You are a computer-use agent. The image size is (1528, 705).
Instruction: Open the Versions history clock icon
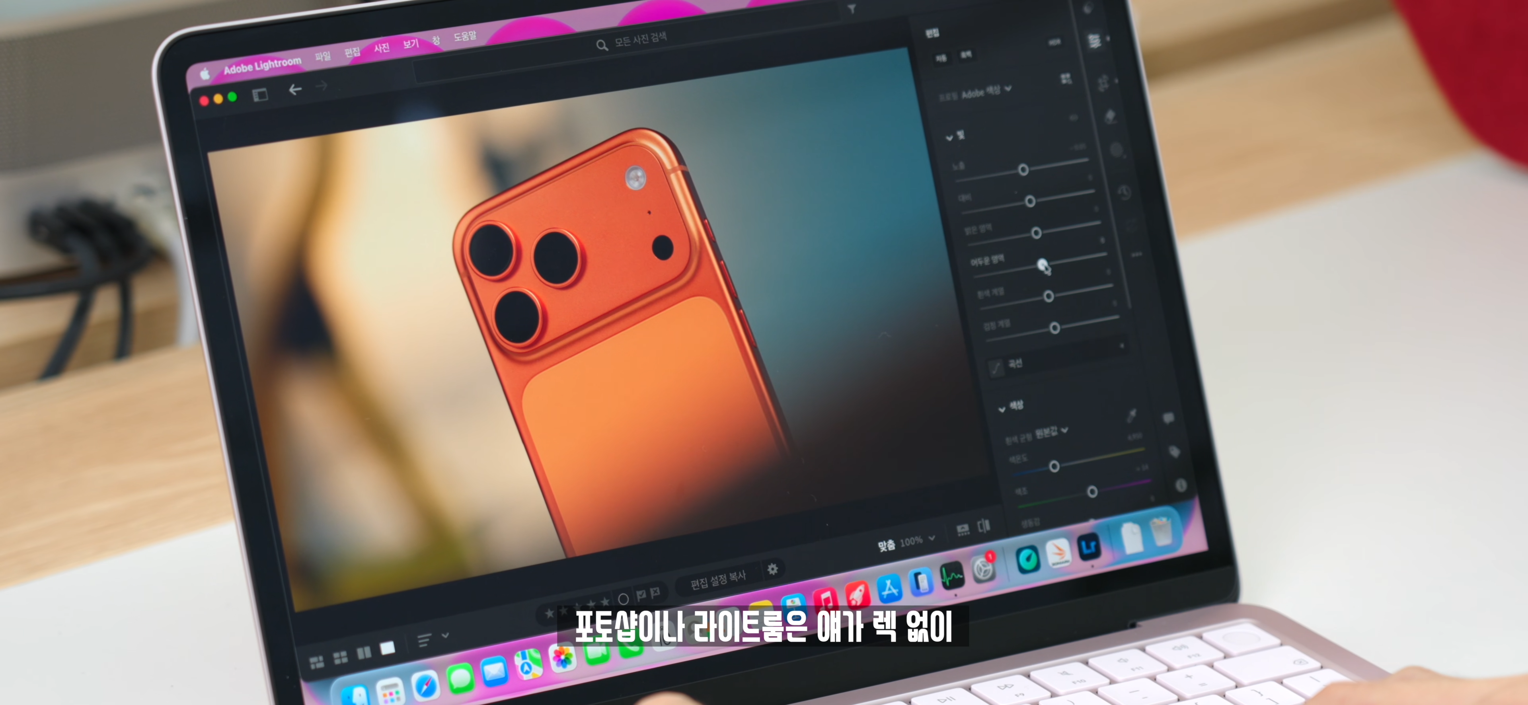pos(1125,192)
